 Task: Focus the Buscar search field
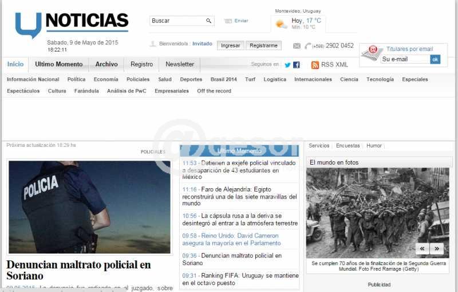tap(177, 21)
